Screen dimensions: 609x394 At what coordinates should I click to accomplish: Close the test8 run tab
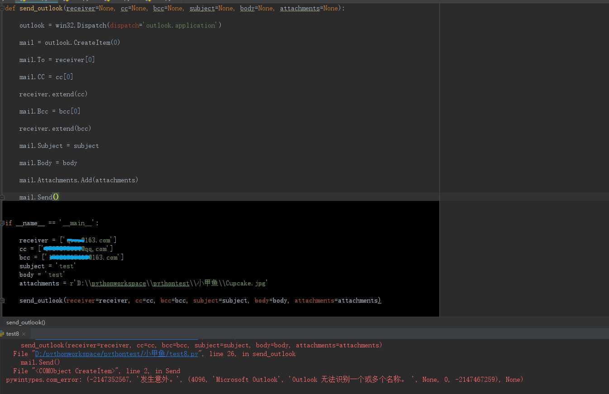[24, 334]
